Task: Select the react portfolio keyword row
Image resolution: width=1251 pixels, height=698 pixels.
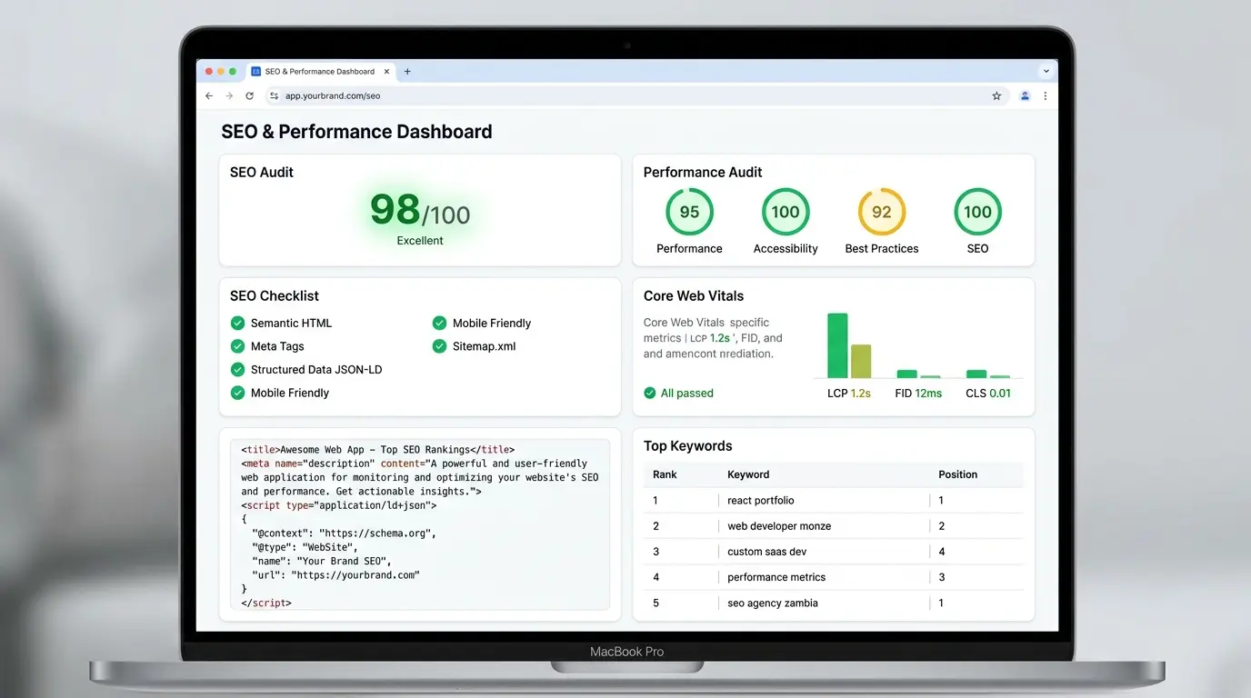Action: click(x=834, y=500)
